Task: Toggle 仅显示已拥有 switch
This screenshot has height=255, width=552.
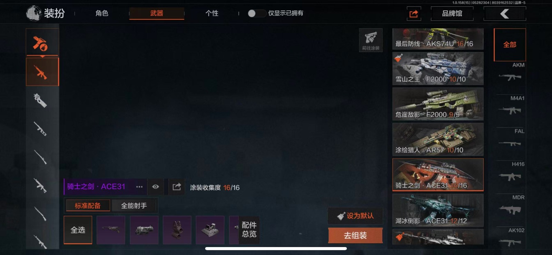Action: [256, 13]
